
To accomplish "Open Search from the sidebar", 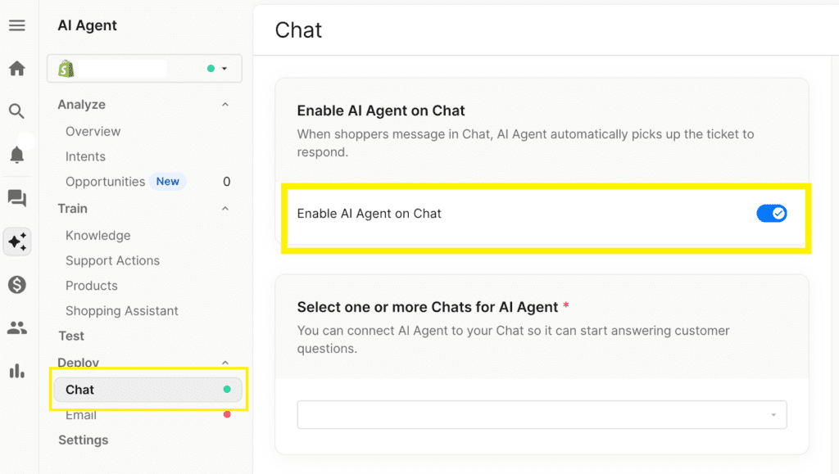I will pos(16,111).
